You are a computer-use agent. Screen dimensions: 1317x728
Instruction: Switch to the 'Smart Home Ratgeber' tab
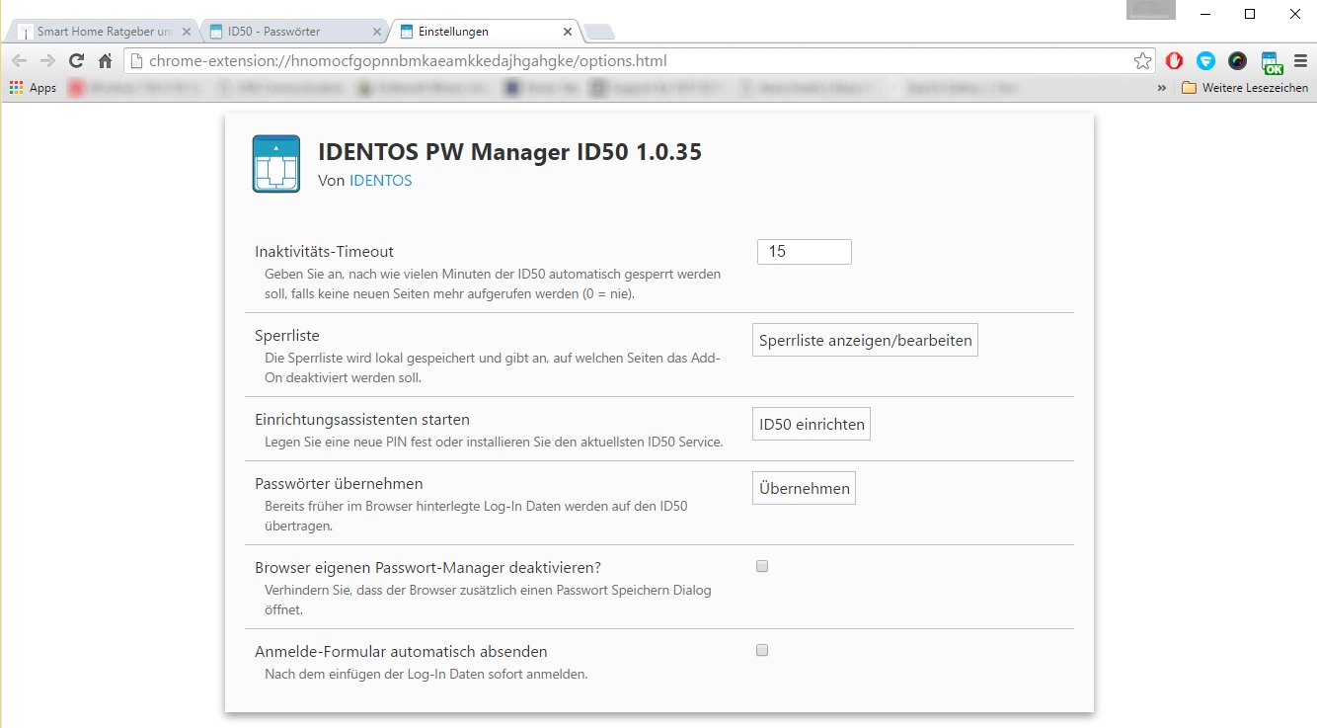[99, 32]
